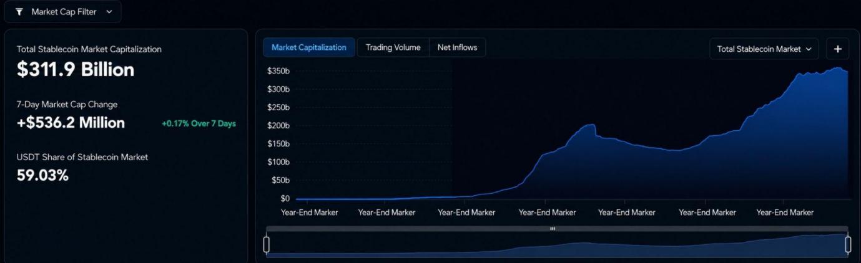Click the $311.9 Billion value

(x=76, y=70)
